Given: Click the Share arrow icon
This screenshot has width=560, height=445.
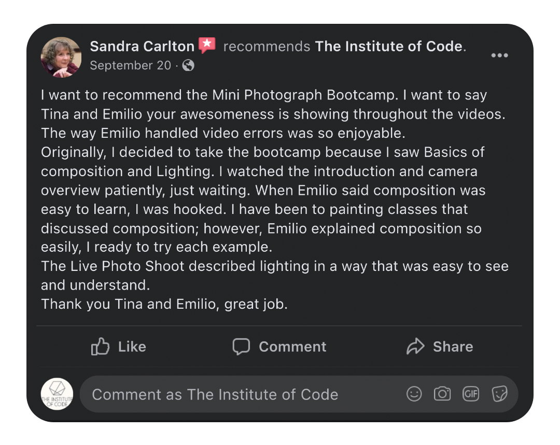Looking at the screenshot, I should [415, 347].
